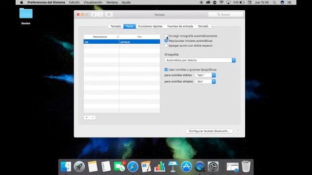Click the date and time in menu bar
Image resolution: width=312 pixels, height=175 pixels.
(262, 2)
